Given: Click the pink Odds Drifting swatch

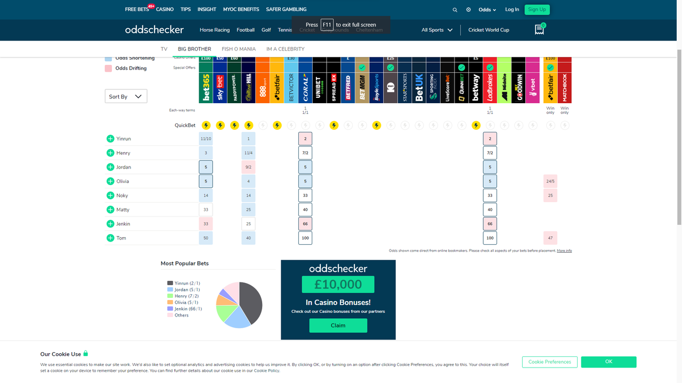Looking at the screenshot, I should point(109,68).
